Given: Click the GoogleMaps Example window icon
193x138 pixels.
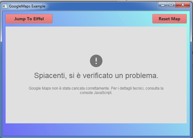Looking at the screenshot, I should point(5,6).
